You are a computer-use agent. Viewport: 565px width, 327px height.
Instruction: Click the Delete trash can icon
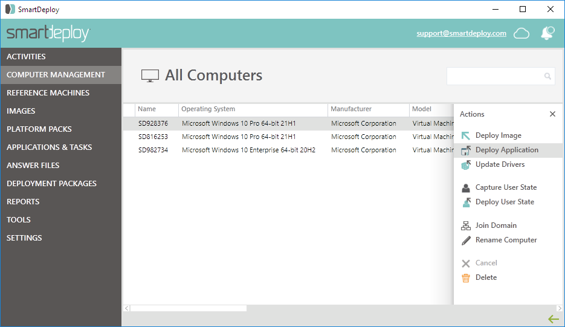pyautogui.click(x=465, y=278)
